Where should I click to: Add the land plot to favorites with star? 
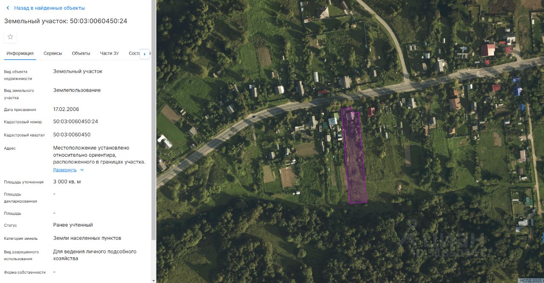coord(10,37)
